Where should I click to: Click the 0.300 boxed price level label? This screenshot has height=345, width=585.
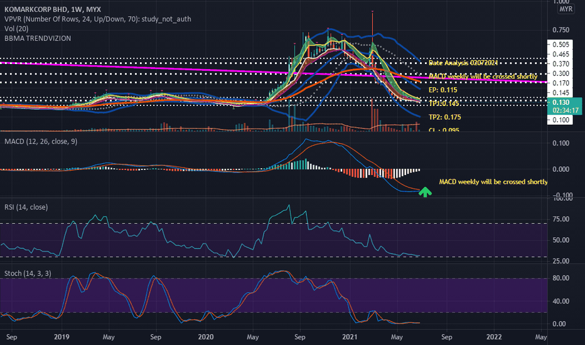click(x=560, y=73)
